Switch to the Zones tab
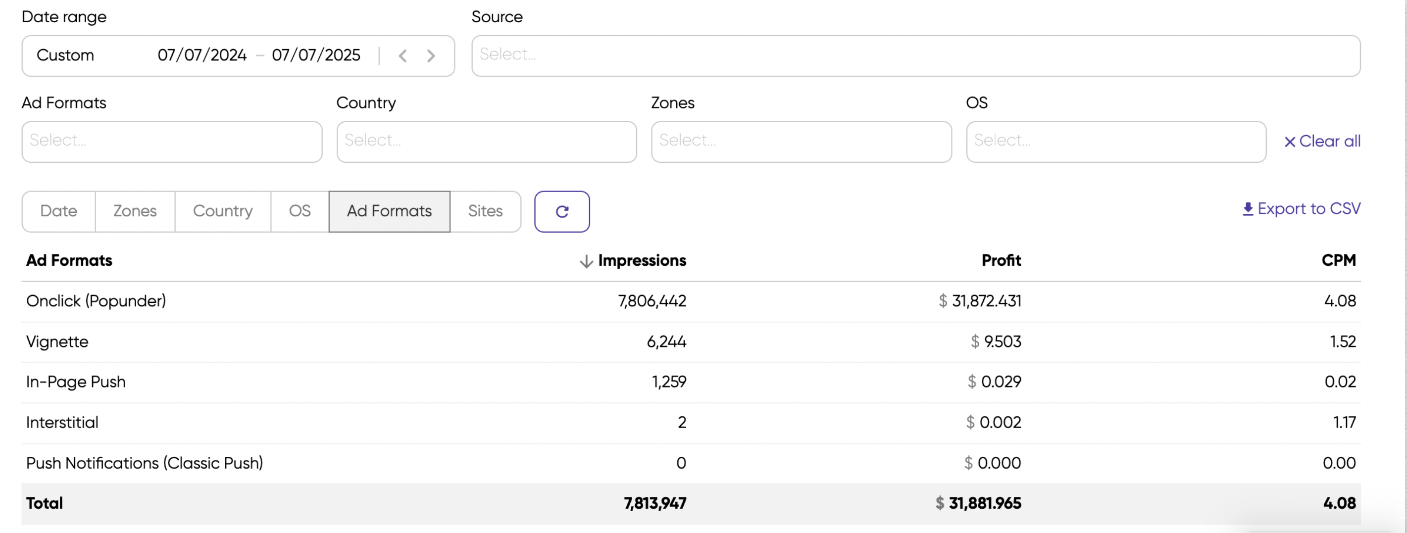The width and height of the screenshot is (1407, 533). point(135,211)
